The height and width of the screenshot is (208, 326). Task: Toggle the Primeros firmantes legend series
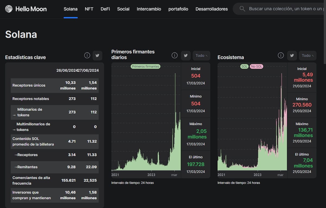[x=146, y=66]
